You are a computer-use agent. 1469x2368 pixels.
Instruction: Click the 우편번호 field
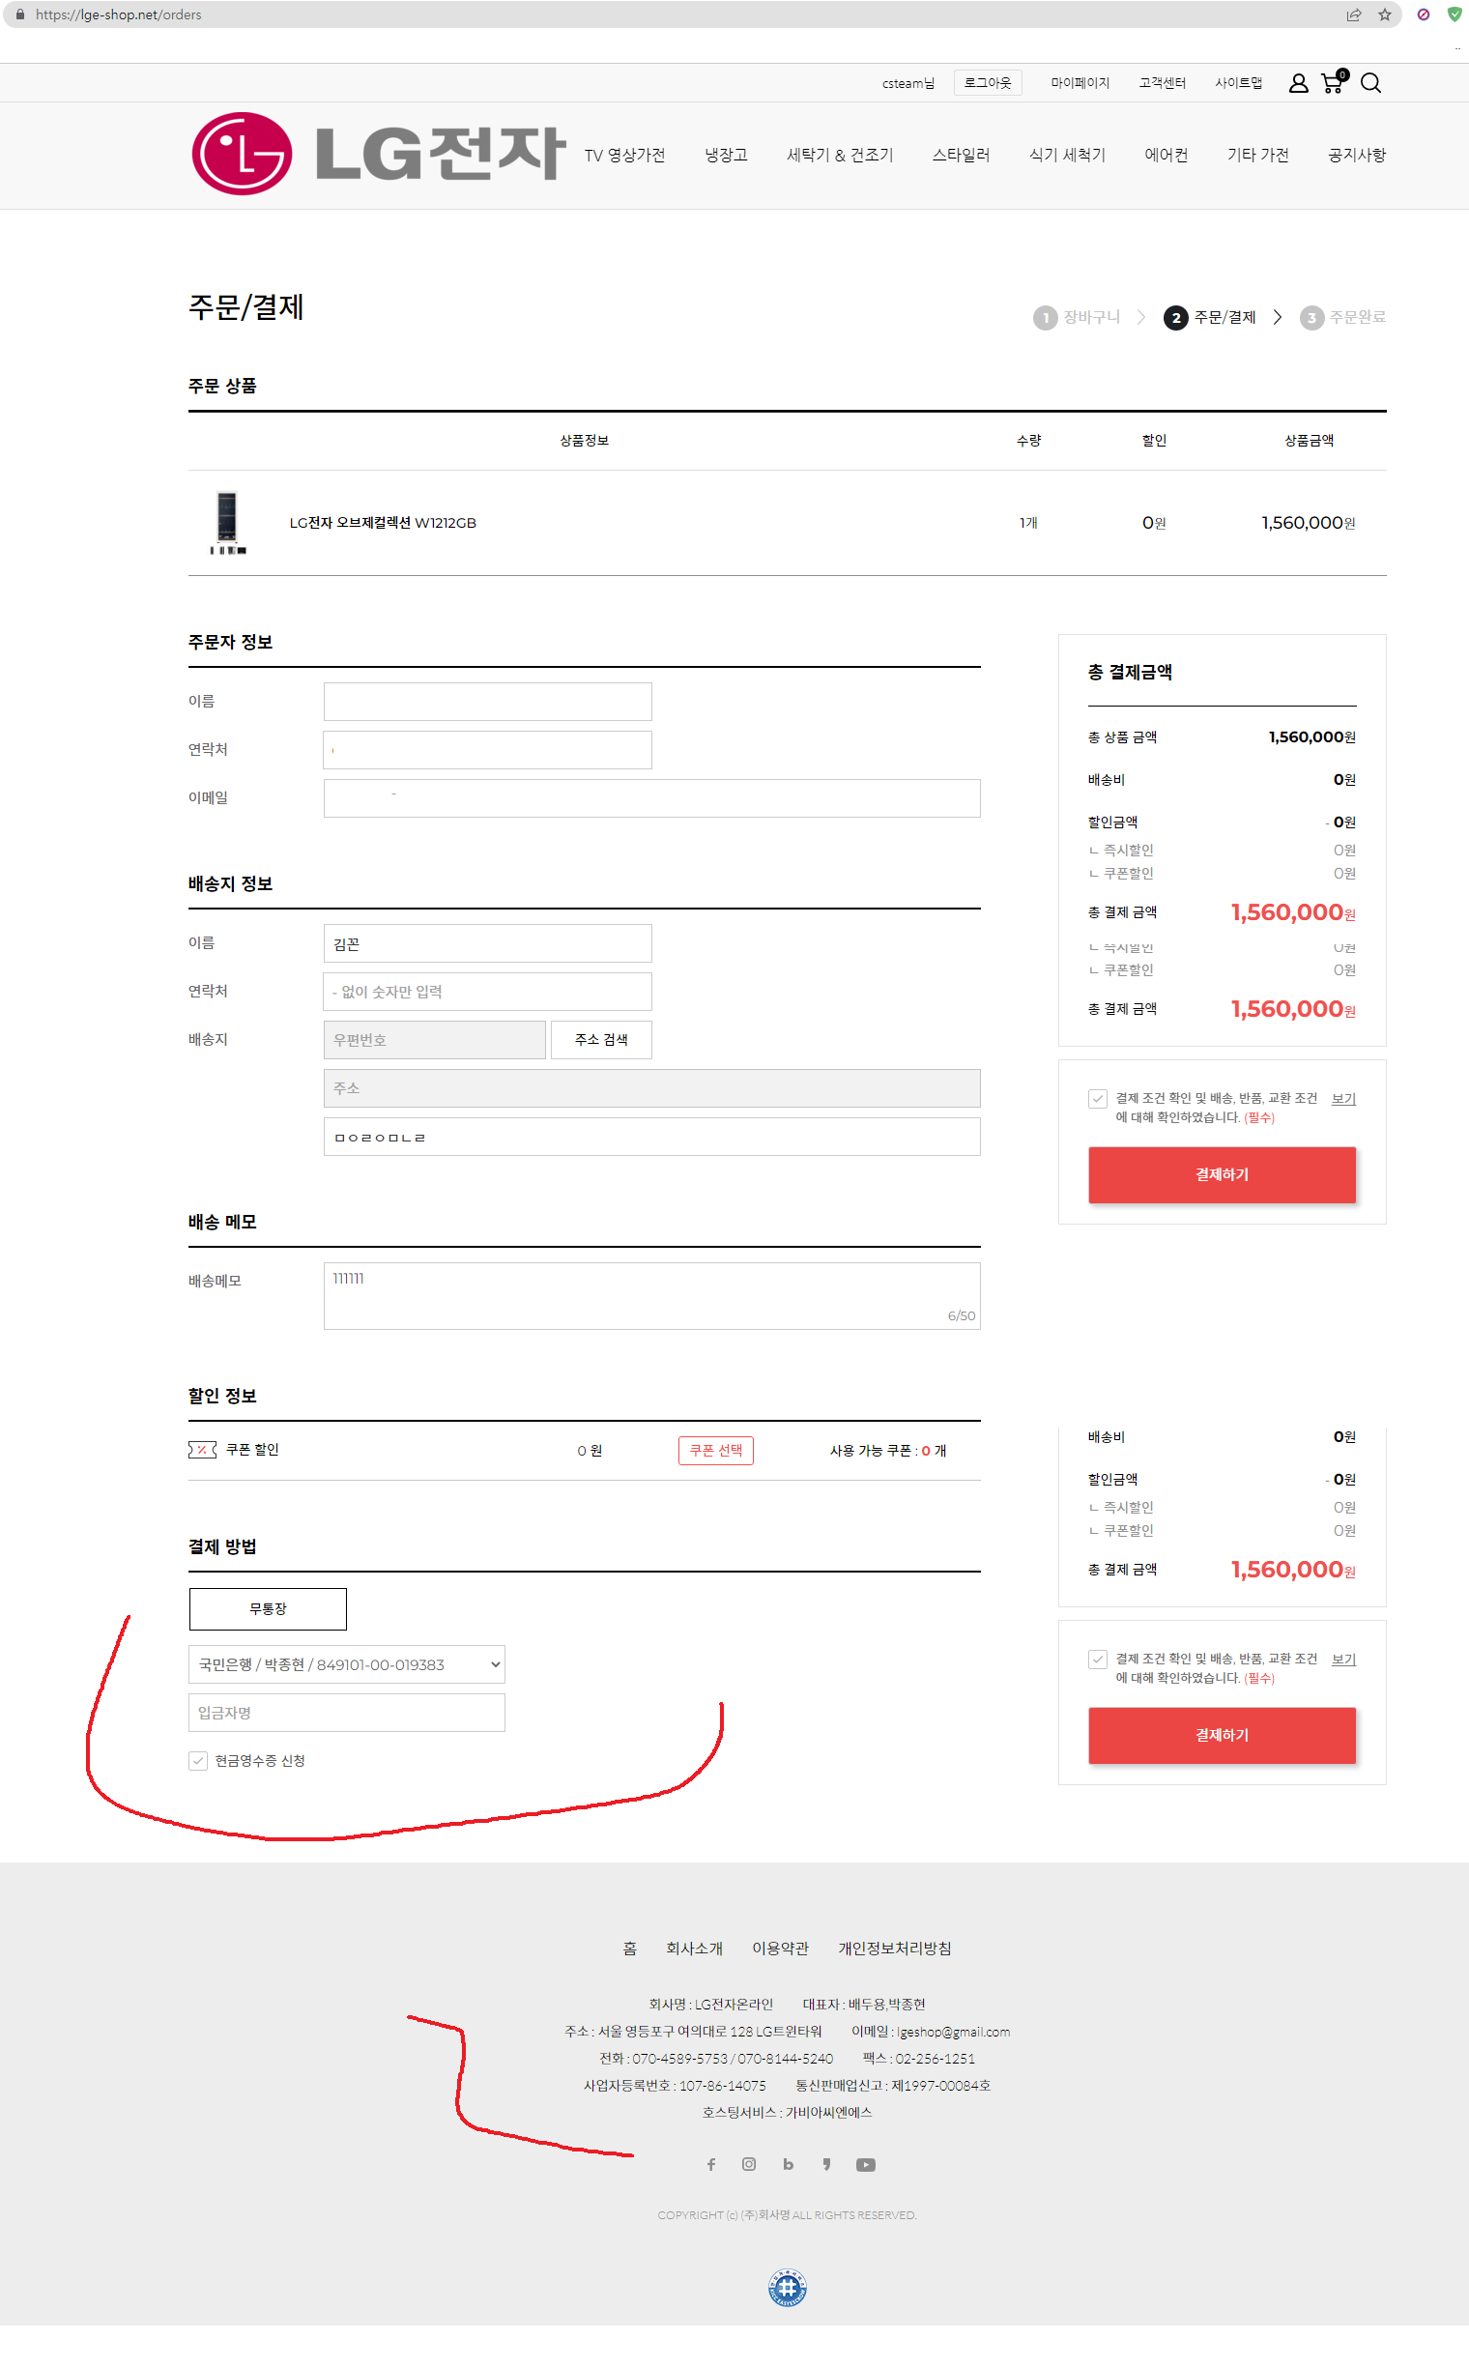click(x=434, y=1040)
